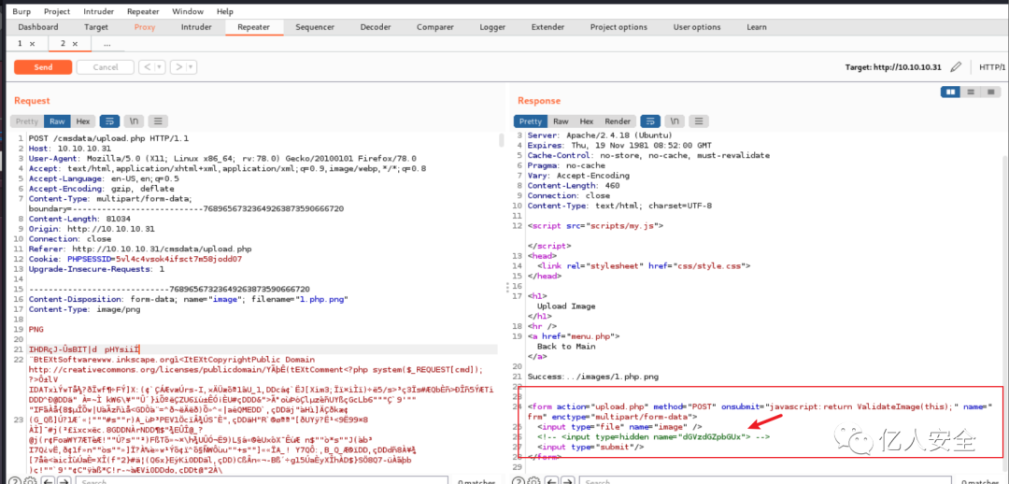The width and height of the screenshot is (1009, 484).
Task: Show non-printable characters in Response pane
Action: pyautogui.click(x=675, y=121)
